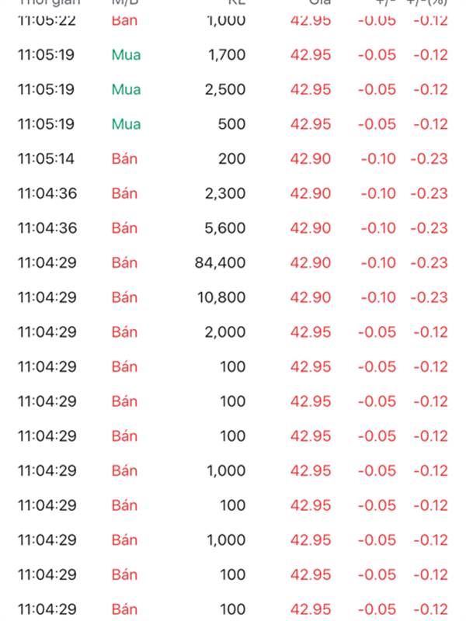466x621 pixels.
Task: Select the 500 volume Mua trade
Action: pos(231,124)
